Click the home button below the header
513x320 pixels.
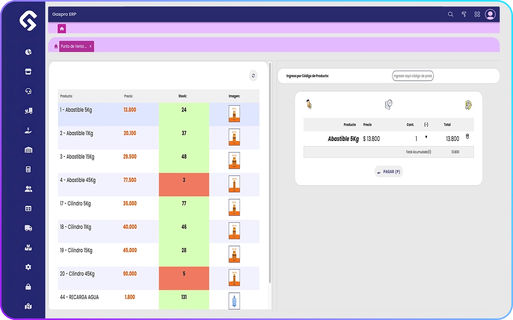click(x=61, y=29)
